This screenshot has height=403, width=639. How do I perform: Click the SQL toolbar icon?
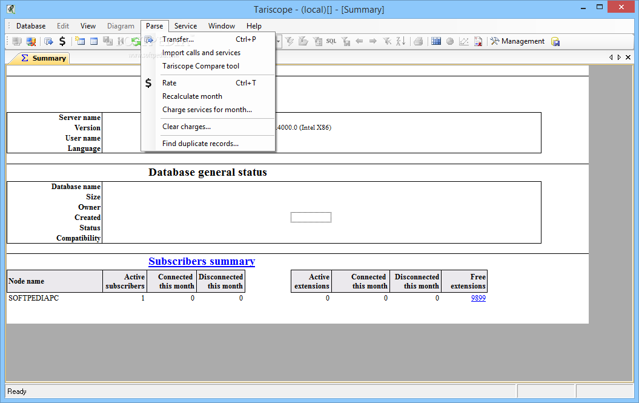(x=331, y=41)
